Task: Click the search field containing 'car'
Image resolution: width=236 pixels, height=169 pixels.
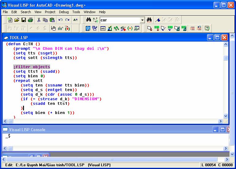Action: click(120, 20)
